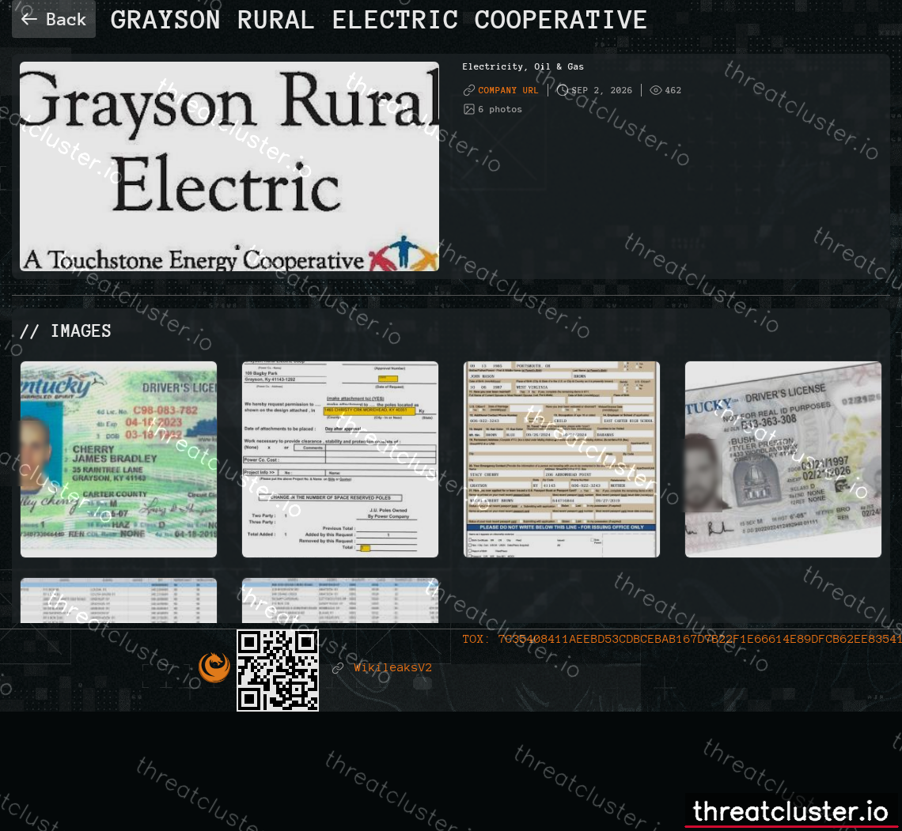Image resolution: width=902 pixels, height=831 pixels.
Task: Click the '6 photos' count text
Action: (x=500, y=109)
